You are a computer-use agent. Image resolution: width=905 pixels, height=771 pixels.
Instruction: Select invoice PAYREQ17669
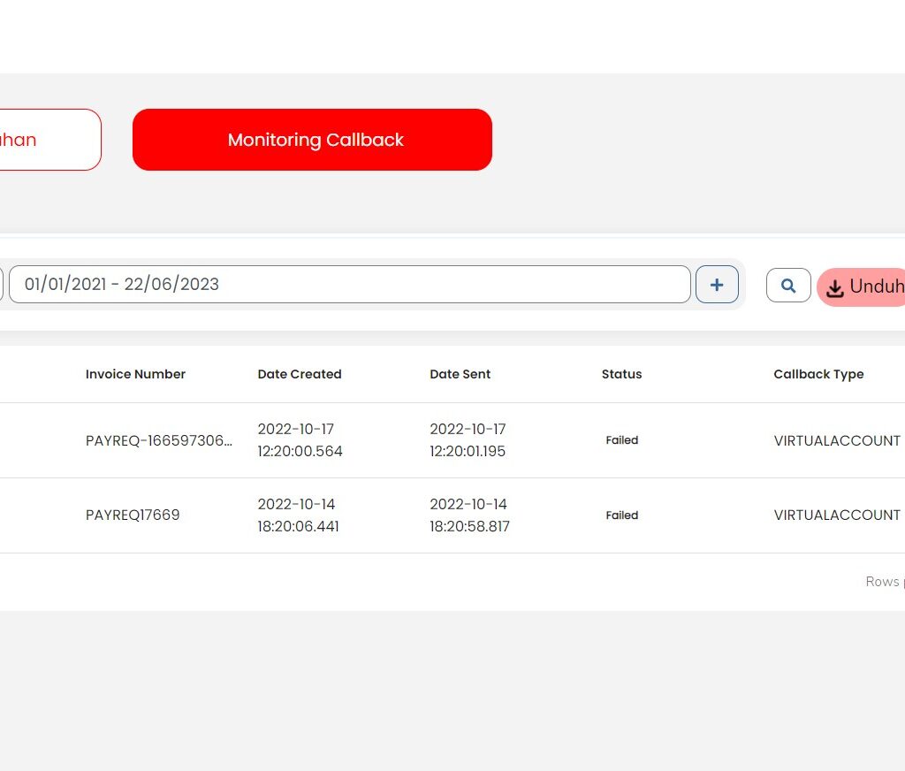(133, 515)
